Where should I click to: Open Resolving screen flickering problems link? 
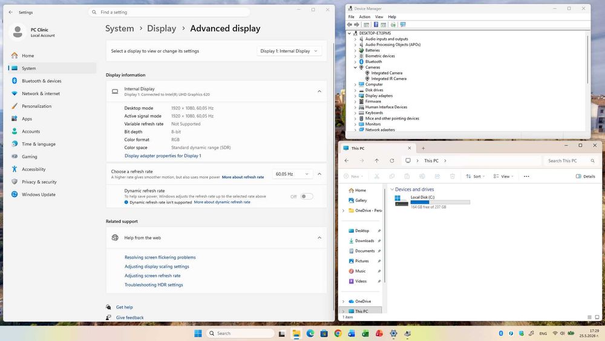pyautogui.click(x=160, y=257)
